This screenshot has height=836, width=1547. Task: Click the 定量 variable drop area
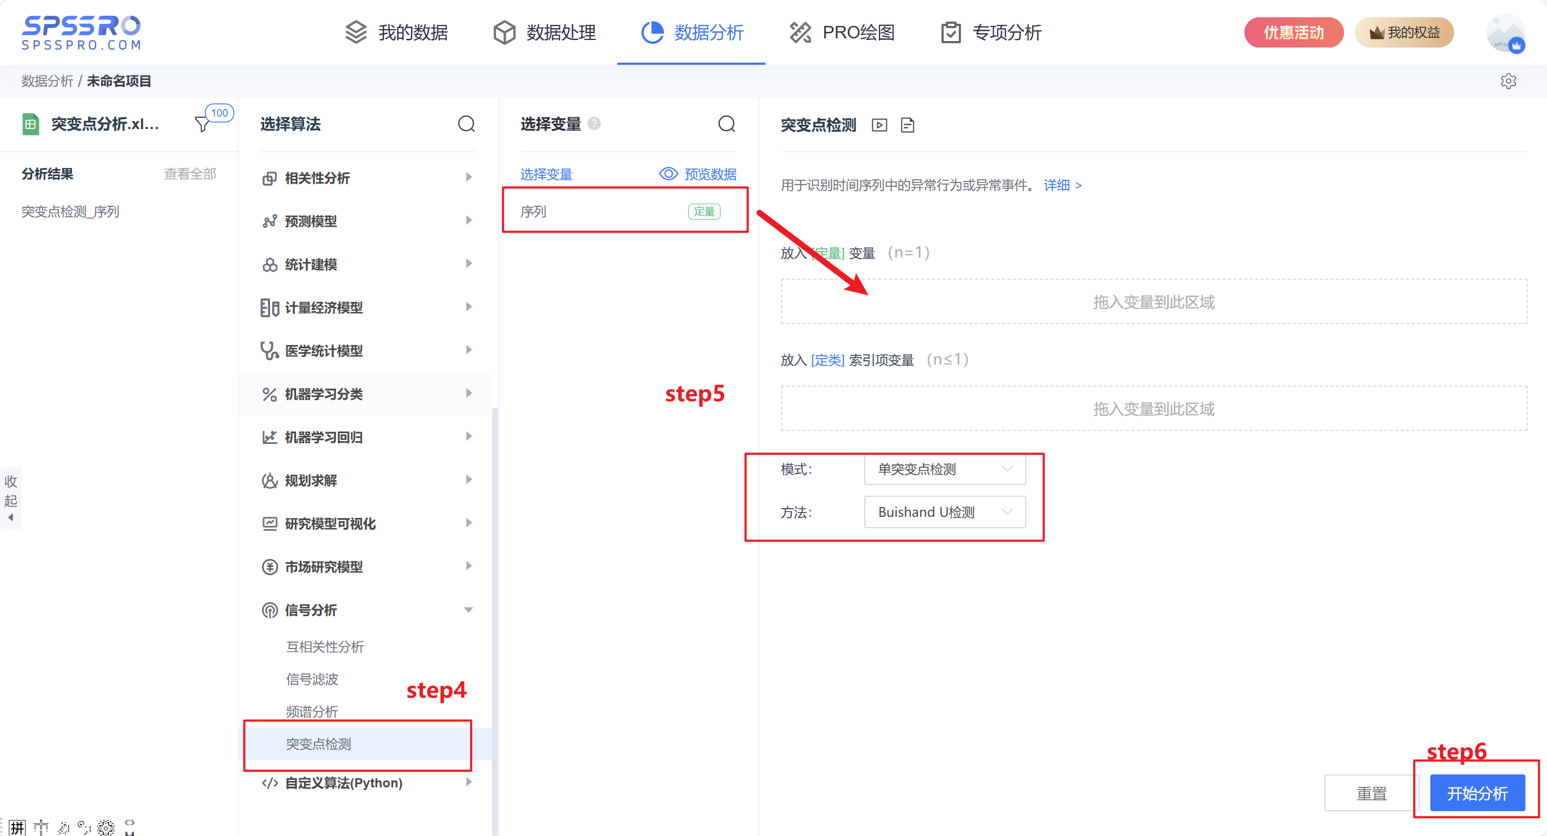(1154, 301)
